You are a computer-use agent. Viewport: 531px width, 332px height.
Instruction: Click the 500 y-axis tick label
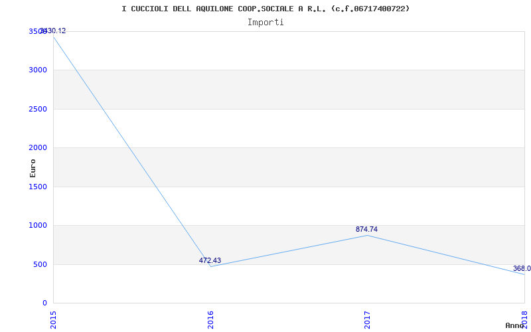tap(40, 264)
